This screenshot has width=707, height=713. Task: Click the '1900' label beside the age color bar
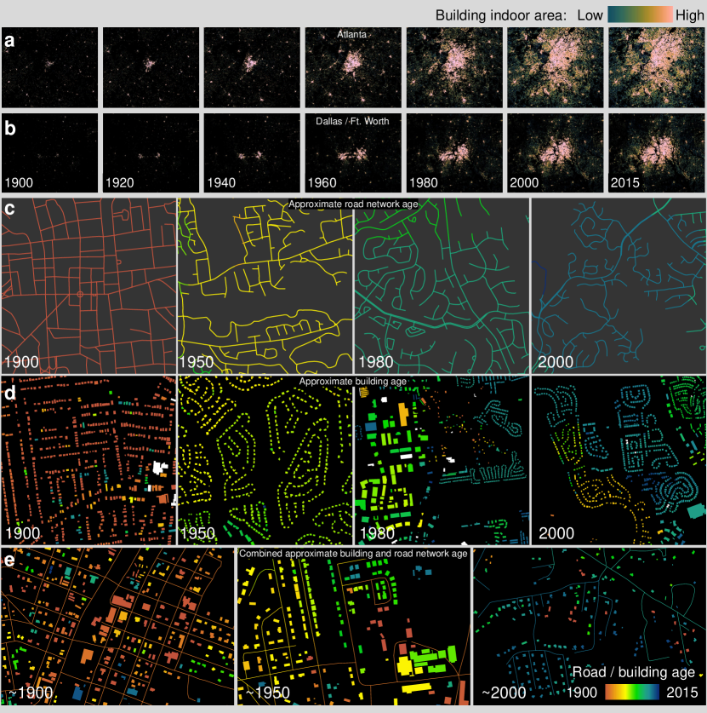[582, 692]
